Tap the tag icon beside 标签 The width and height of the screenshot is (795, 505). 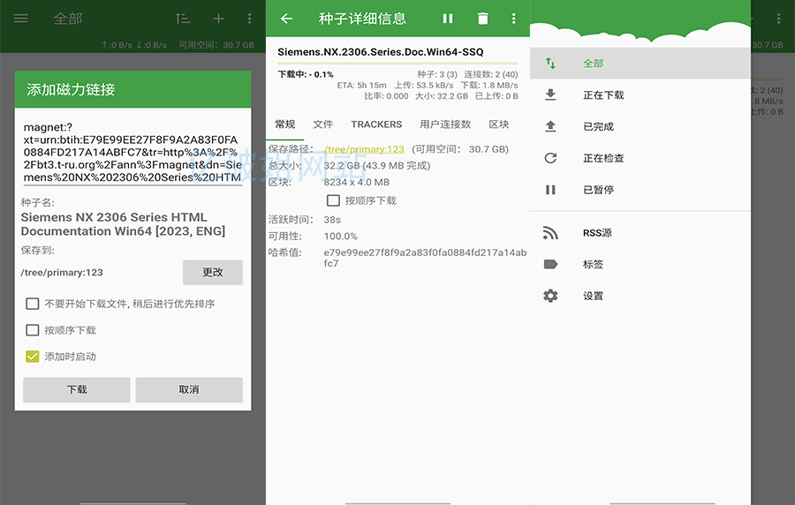[550, 264]
